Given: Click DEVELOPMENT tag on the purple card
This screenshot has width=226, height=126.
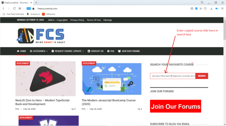Looking at the screenshot, I should coord(26,117).
